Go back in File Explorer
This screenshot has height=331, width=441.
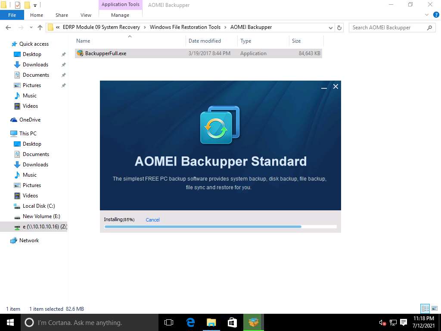9,28
